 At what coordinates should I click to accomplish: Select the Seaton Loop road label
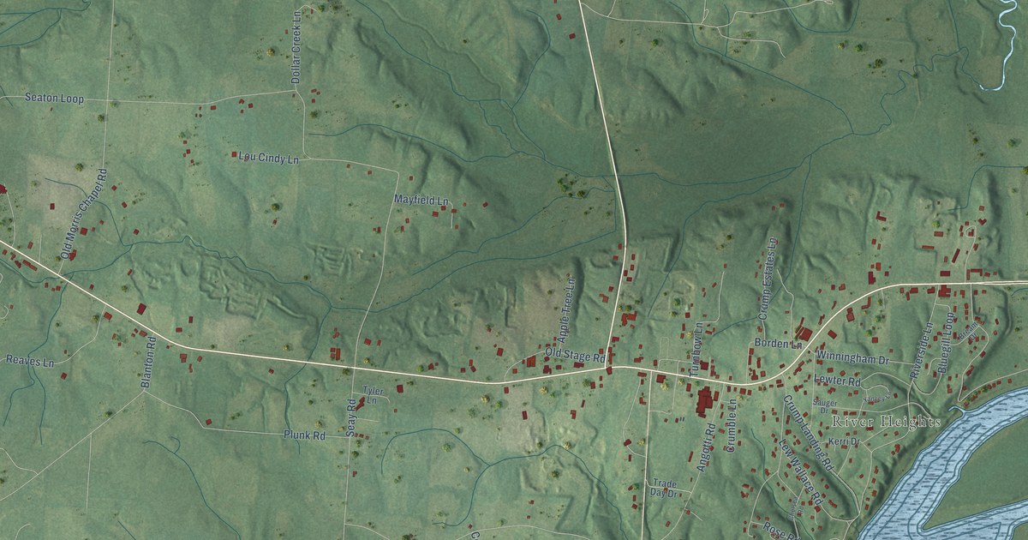54,99
